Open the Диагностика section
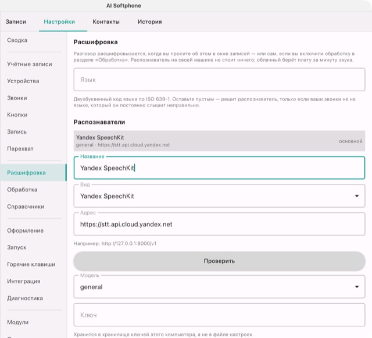The image size is (372, 338). pos(33,298)
